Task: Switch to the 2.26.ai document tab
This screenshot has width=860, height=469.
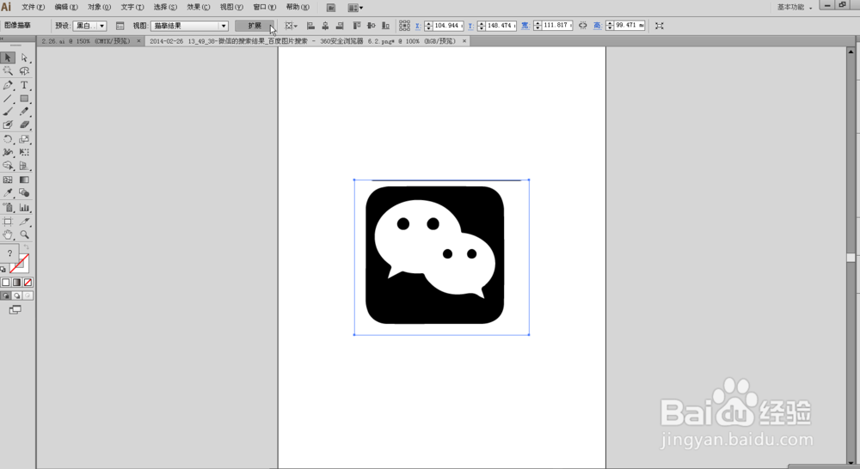Action: [x=90, y=41]
